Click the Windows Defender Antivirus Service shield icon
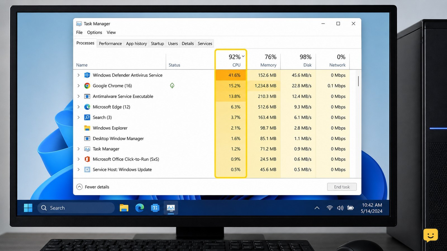This screenshot has width=447, height=251. [87, 75]
